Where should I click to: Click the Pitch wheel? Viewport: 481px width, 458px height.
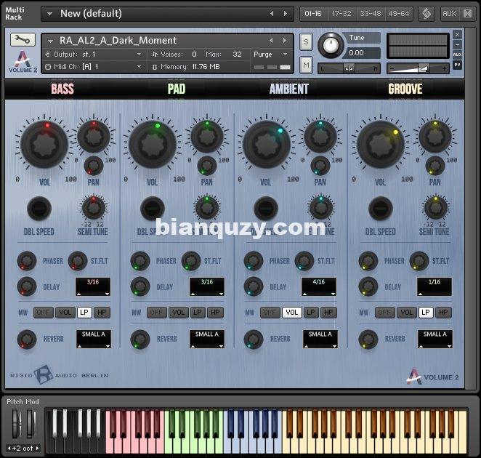[16, 425]
